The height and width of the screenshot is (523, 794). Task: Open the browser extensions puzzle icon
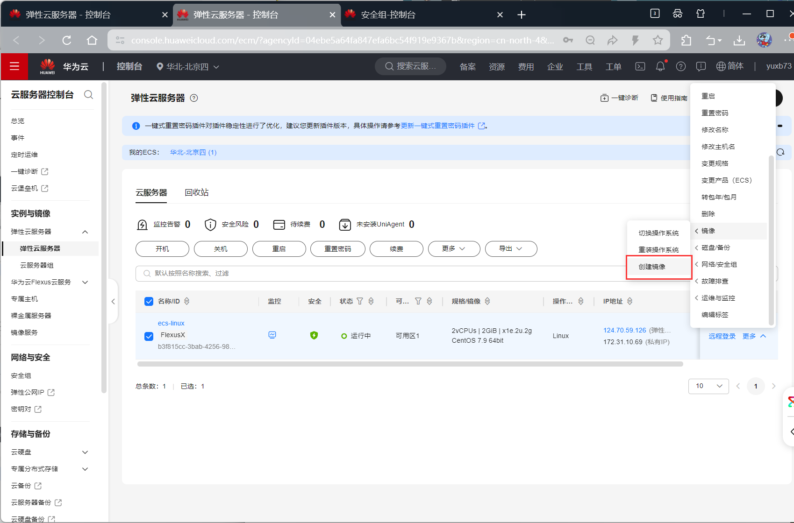pos(686,40)
